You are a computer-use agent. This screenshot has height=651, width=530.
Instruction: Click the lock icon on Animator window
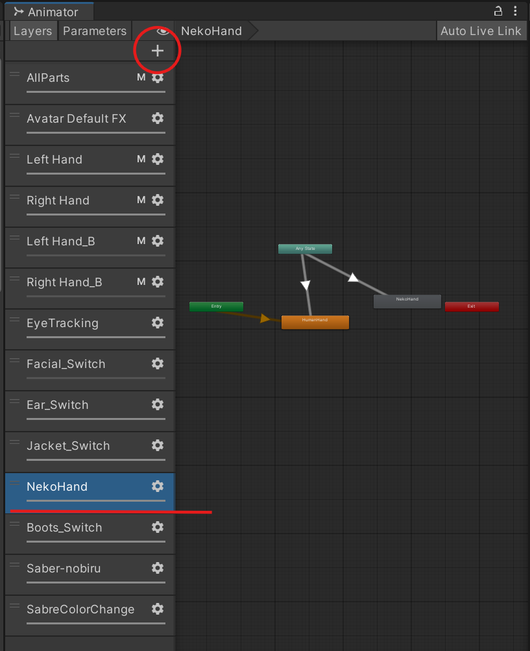click(498, 10)
